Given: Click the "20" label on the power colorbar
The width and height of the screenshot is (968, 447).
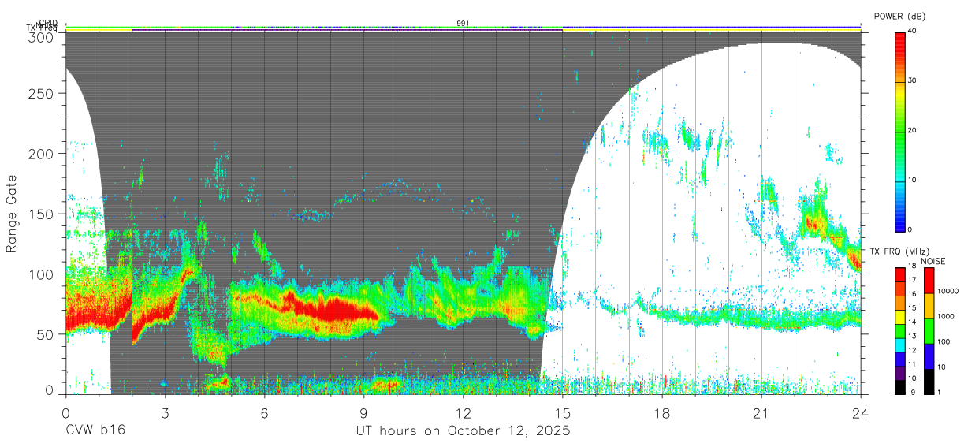Looking at the screenshot, I should point(913,131).
